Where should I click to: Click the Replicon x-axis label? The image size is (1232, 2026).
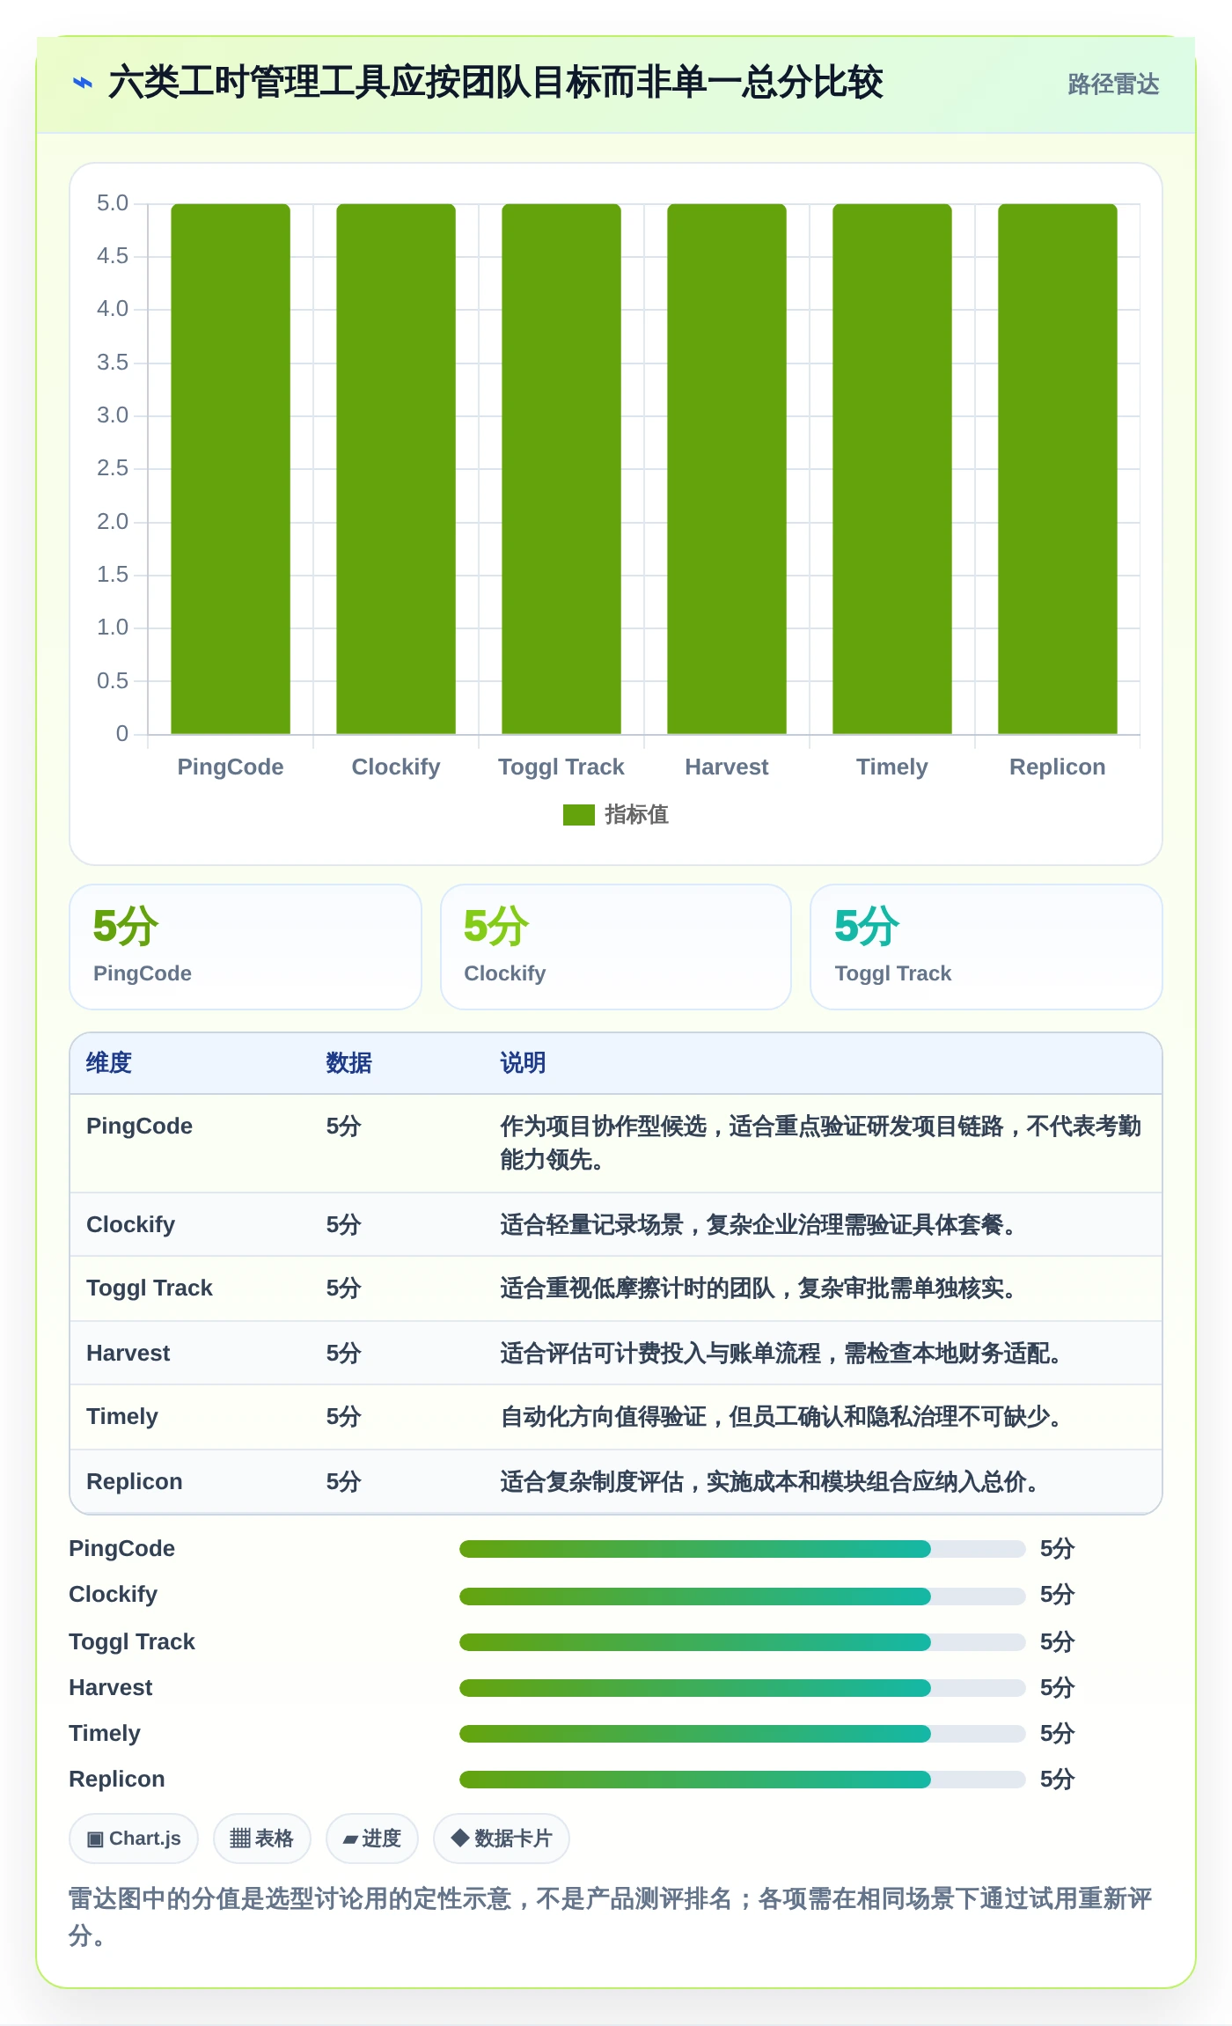click(1058, 767)
